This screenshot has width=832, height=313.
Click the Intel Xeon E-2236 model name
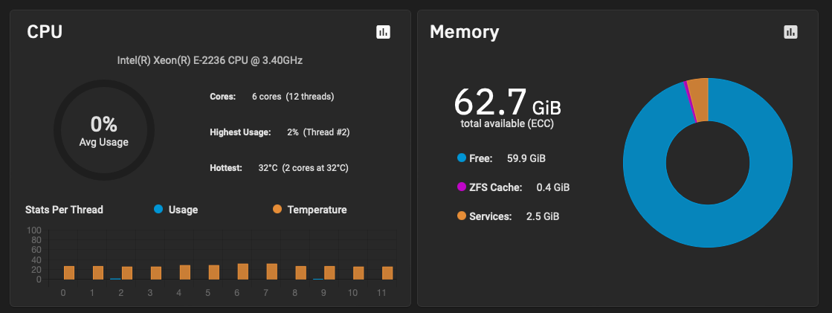(x=210, y=60)
